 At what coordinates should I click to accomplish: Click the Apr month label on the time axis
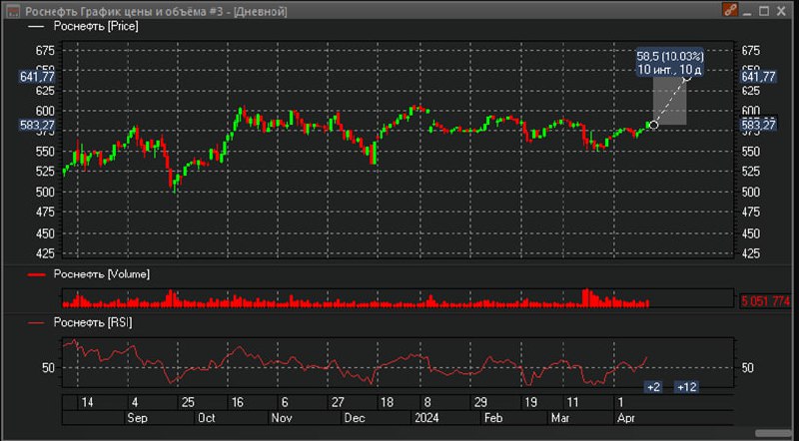626,418
